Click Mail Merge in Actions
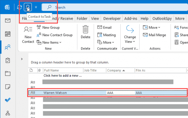 (155, 35)
